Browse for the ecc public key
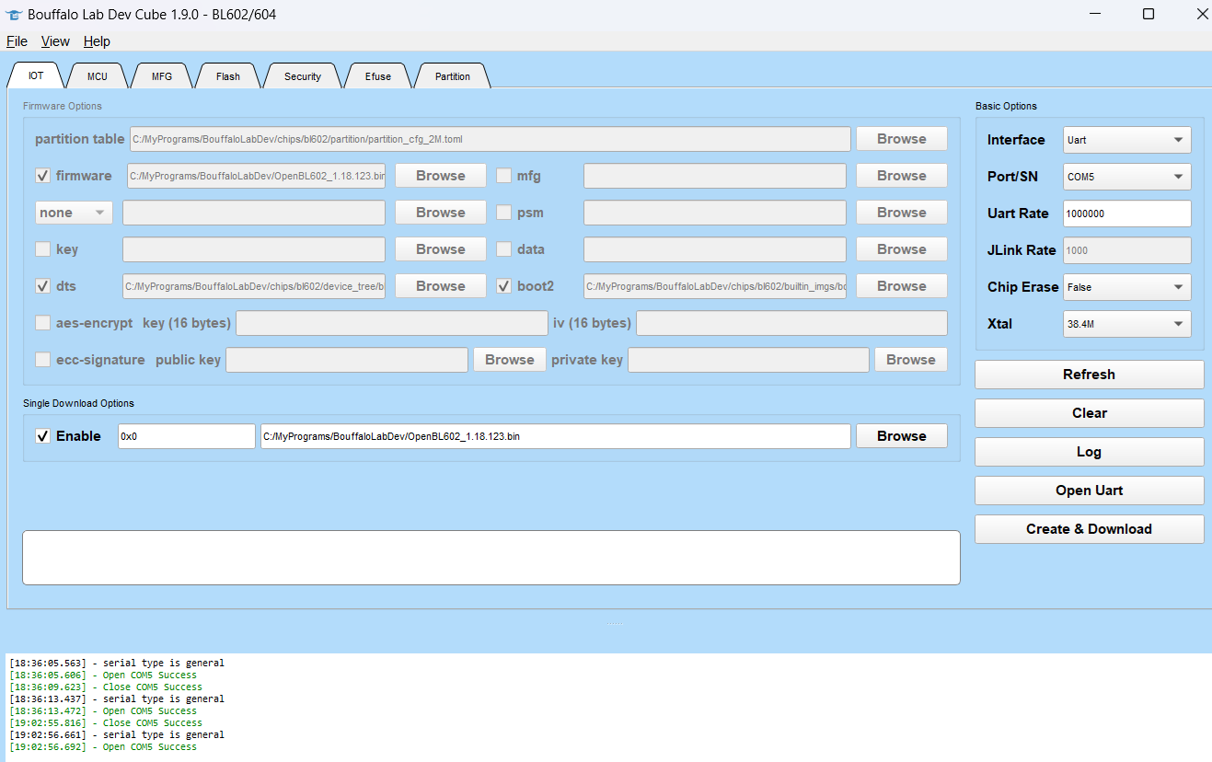Image resolution: width=1212 pixels, height=762 pixels. click(510, 360)
